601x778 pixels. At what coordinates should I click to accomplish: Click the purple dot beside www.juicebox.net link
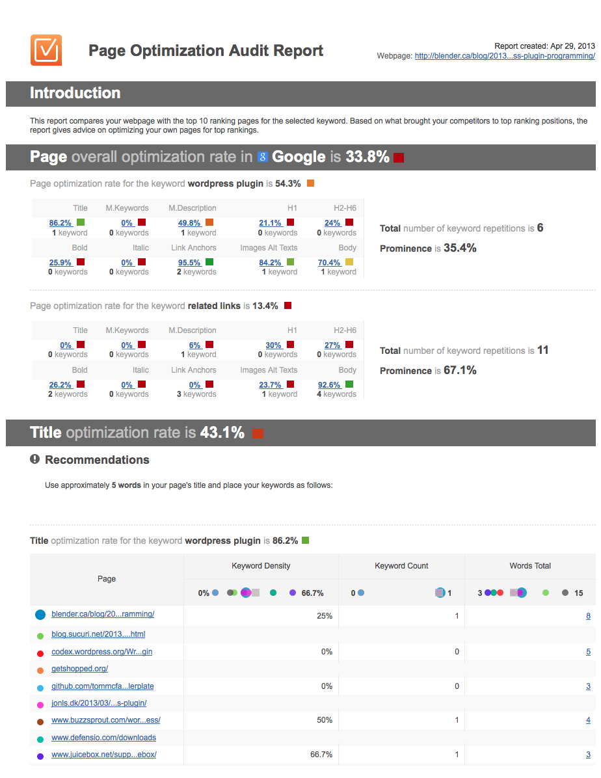tap(40, 756)
